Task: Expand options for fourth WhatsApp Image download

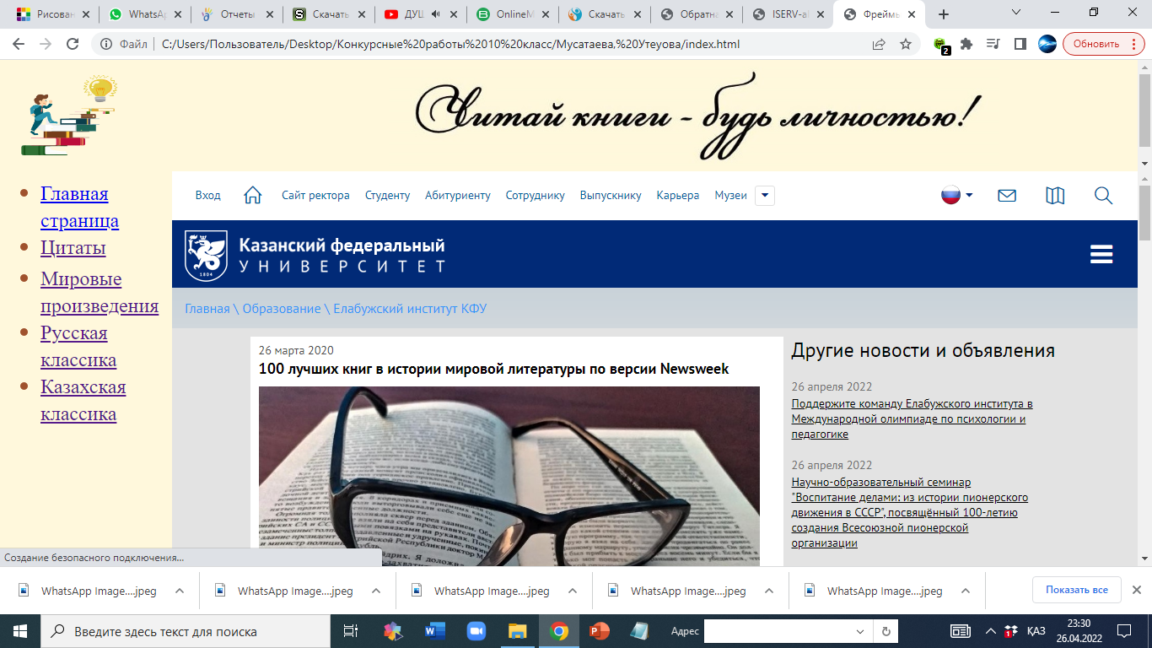Action: coord(768,591)
